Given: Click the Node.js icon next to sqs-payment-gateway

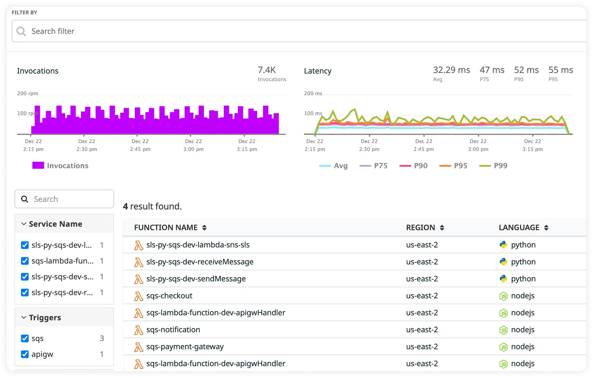Looking at the screenshot, I should click(x=504, y=347).
